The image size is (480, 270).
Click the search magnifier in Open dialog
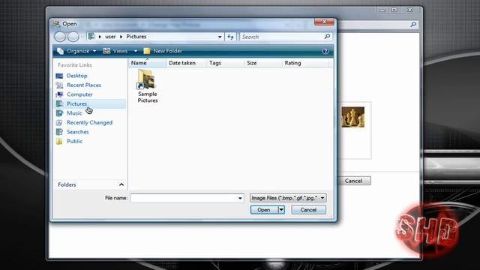click(x=327, y=37)
